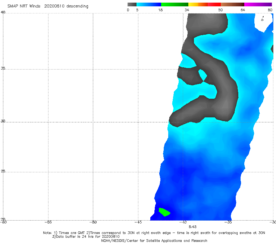This screenshot has height=243, width=276.
Task: Click the color bar label '64'
Action: (x=243, y=10)
